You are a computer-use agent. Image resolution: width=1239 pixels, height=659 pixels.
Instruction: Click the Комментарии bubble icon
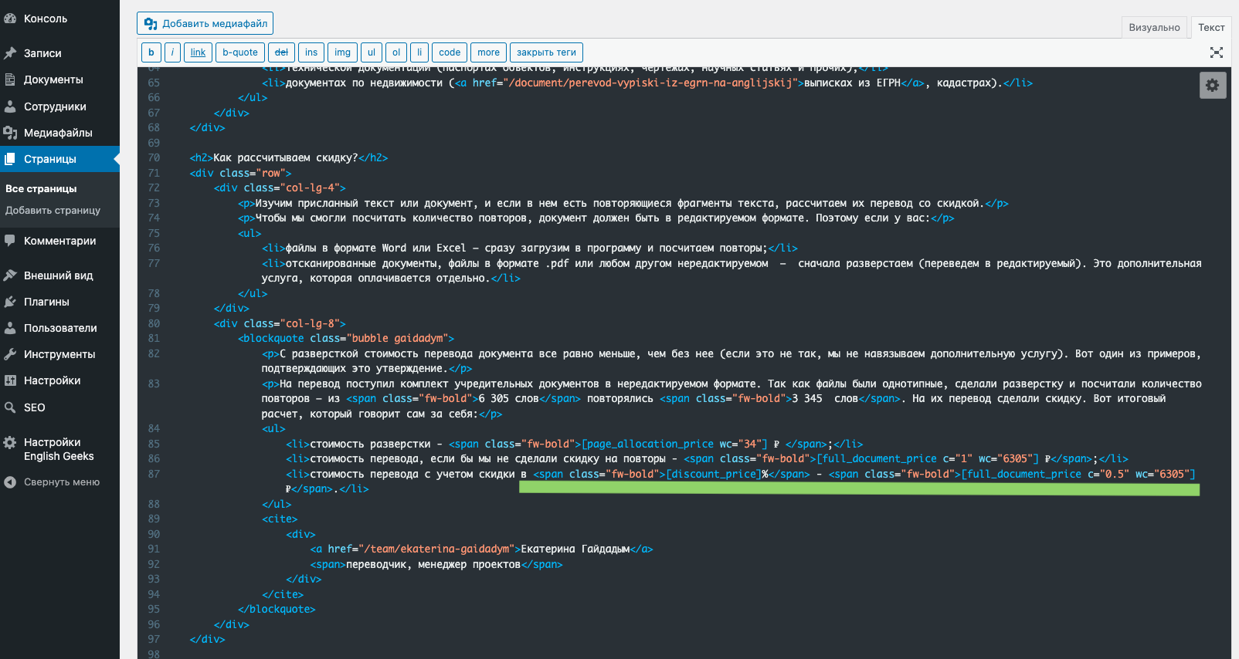[10, 241]
